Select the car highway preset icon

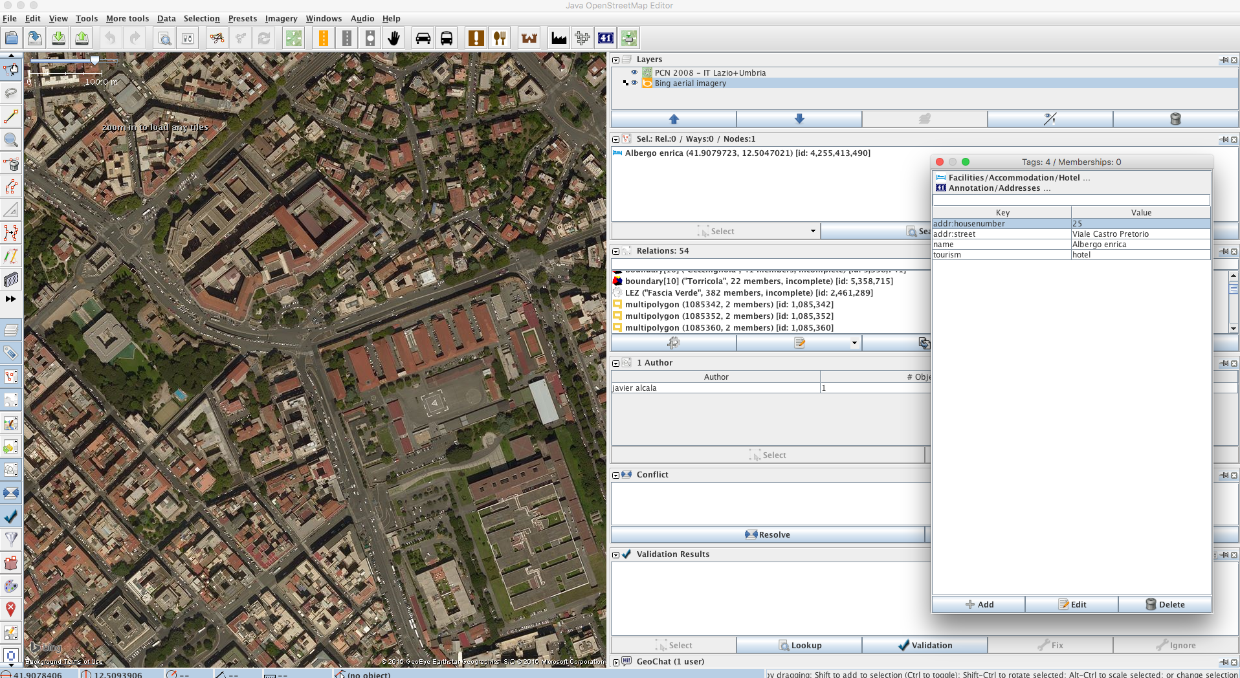pyautogui.click(x=423, y=39)
